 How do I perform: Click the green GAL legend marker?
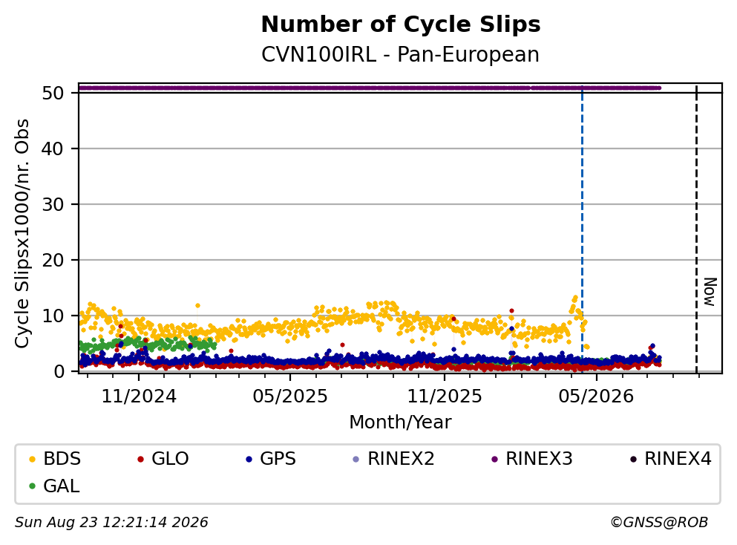click(x=32, y=486)
